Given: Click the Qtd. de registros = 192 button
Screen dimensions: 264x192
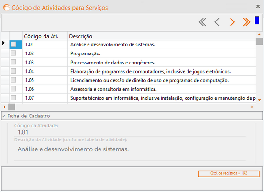Looking at the screenshot, I should coord(229,173).
